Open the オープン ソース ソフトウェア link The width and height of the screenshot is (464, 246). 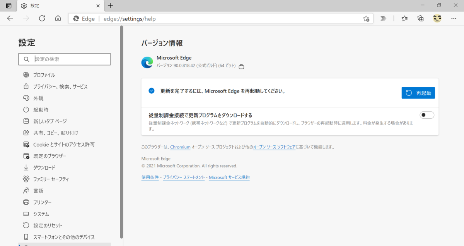tap(274, 147)
